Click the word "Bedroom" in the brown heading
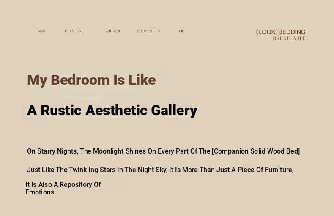This screenshot has height=216, width=334. click(80, 80)
